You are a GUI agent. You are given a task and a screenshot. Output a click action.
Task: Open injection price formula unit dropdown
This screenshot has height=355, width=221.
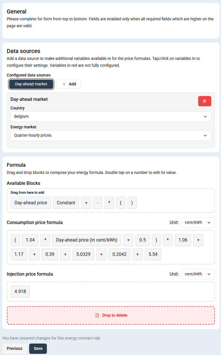pyautogui.click(x=198, y=274)
